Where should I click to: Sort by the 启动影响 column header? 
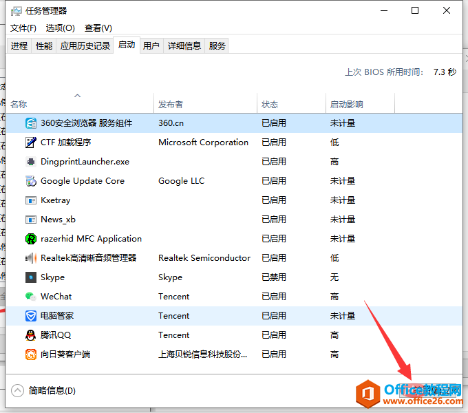click(x=360, y=104)
